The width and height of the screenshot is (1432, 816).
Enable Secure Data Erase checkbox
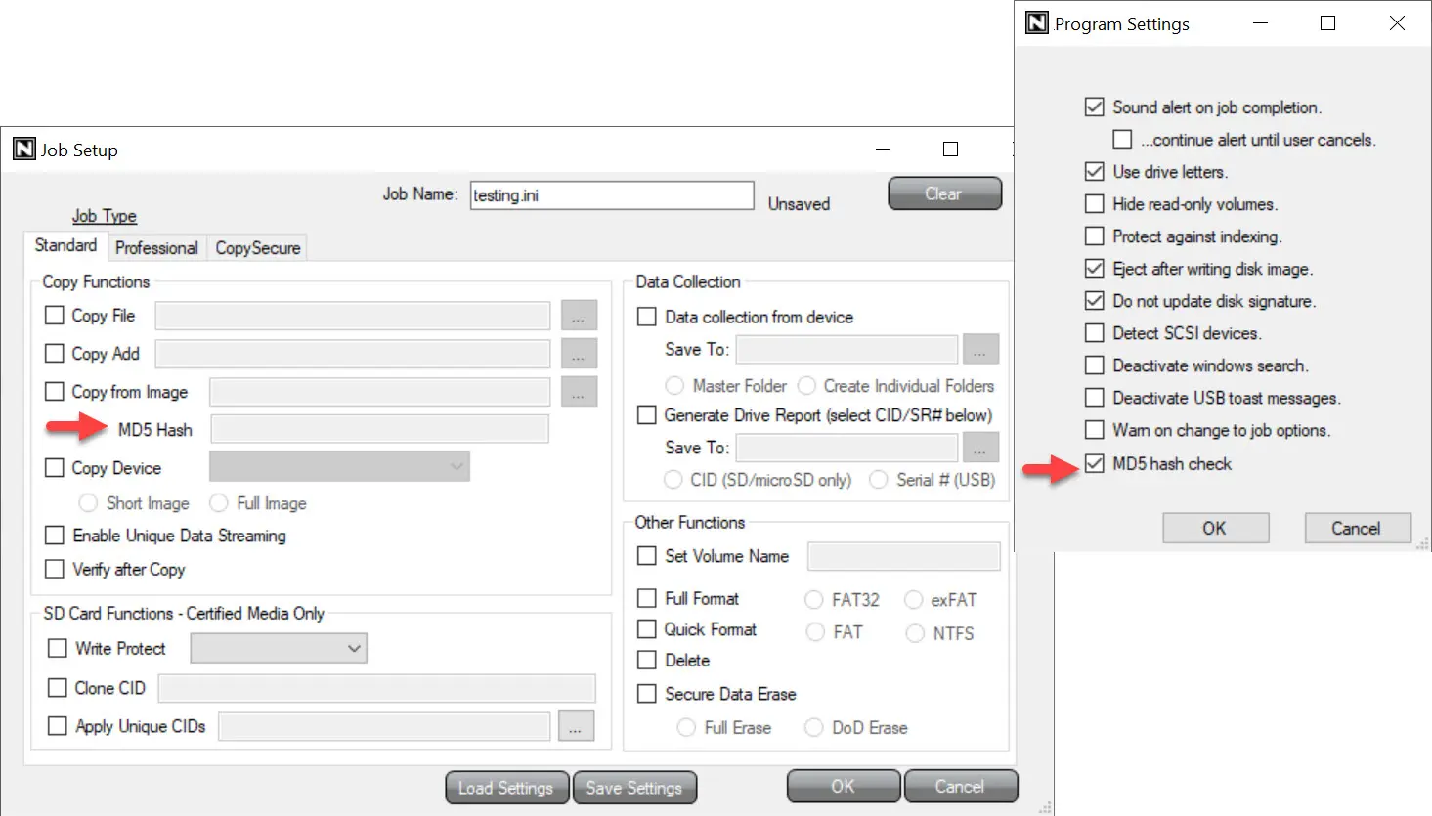tap(647, 694)
